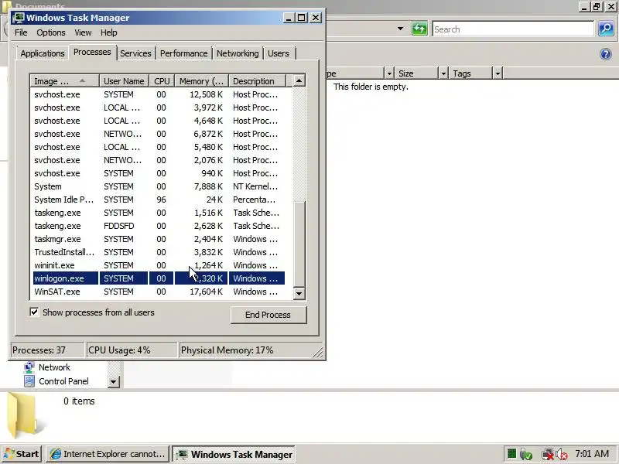Click the Explorer Search input field
Screen dimensions: 619x464
[x=513, y=29]
